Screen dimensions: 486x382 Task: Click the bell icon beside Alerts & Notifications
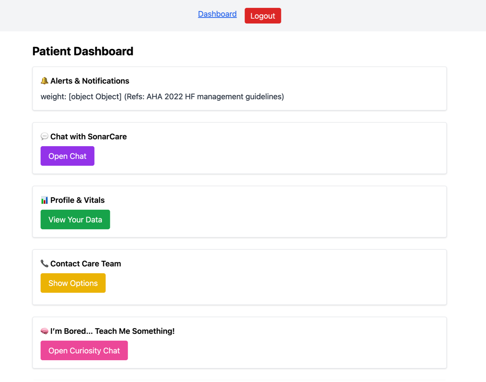(44, 81)
